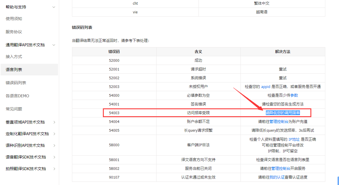Open 错误码列表 sidebar item
Screen dimensions: 339x185
click(16, 83)
